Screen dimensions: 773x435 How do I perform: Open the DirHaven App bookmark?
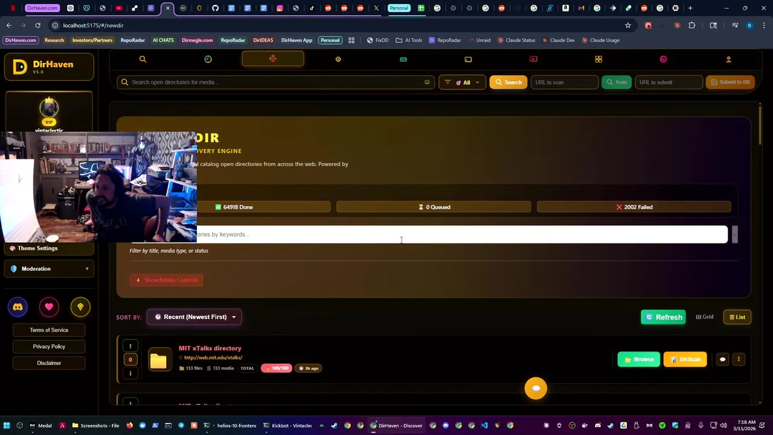(x=297, y=40)
